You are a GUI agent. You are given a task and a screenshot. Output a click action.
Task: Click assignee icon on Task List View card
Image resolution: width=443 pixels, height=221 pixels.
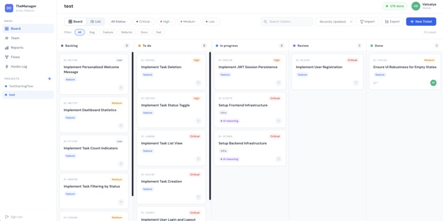[198, 159]
